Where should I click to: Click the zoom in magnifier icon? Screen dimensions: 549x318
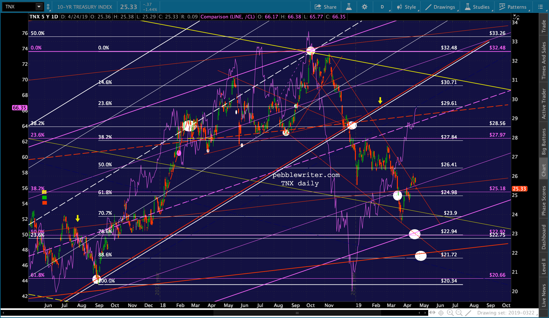point(450,313)
